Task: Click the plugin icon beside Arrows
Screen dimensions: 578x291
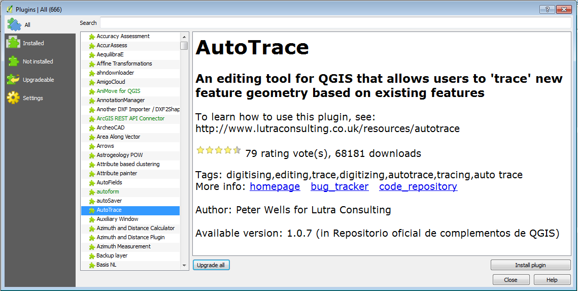Action: [x=92, y=146]
